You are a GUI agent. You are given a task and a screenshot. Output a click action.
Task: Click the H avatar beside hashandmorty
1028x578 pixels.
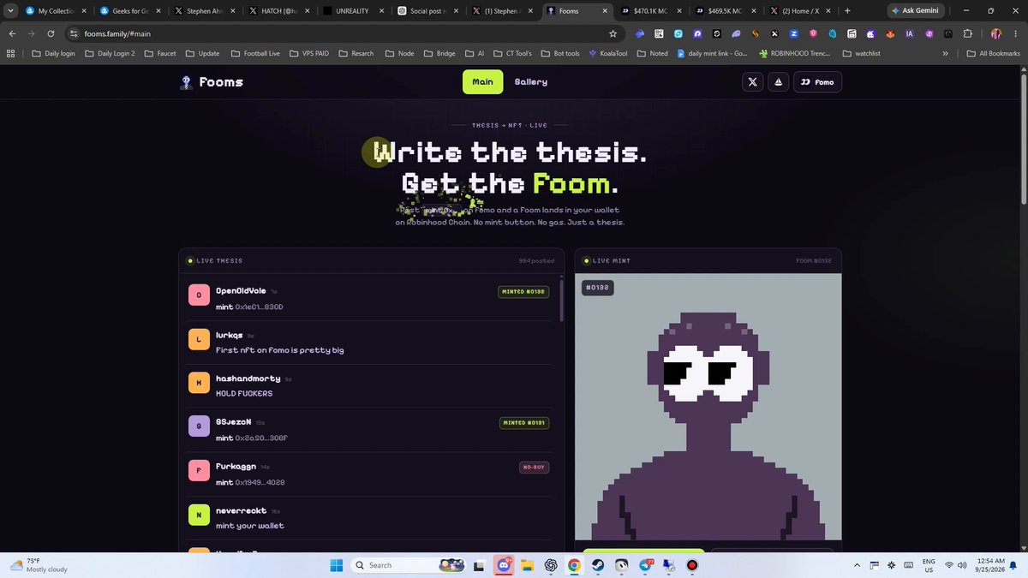pyautogui.click(x=199, y=383)
